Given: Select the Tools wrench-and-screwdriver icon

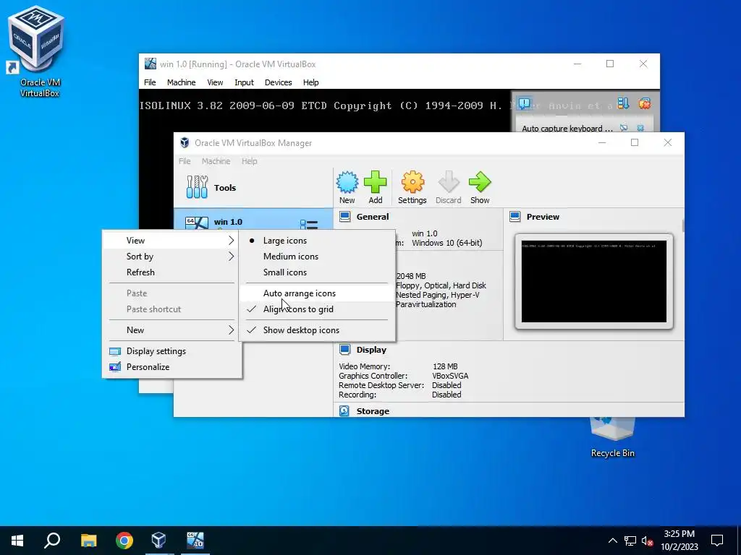Looking at the screenshot, I should click(197, 187).
